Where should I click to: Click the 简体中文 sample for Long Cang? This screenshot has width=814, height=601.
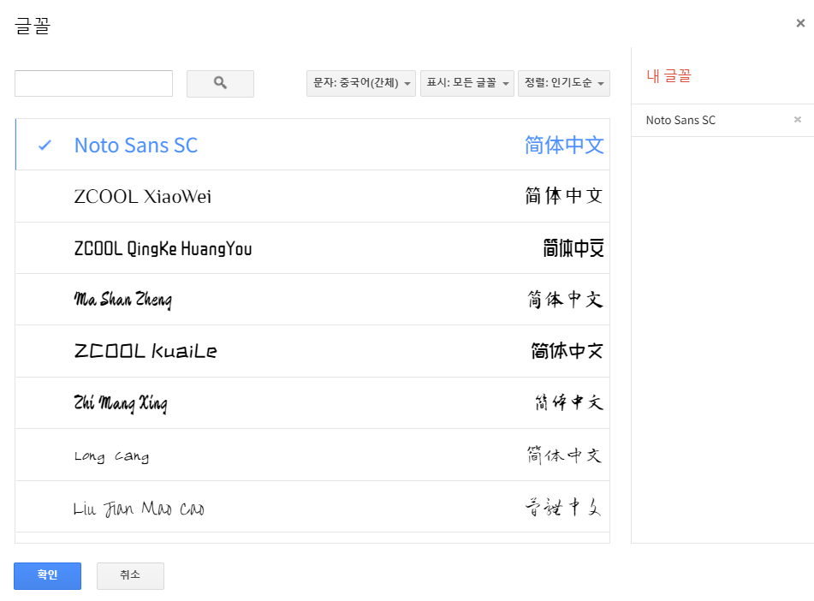564,455
